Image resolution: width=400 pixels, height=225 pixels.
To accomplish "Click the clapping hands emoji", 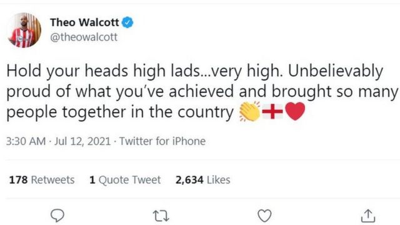I will tap(249, 111).
